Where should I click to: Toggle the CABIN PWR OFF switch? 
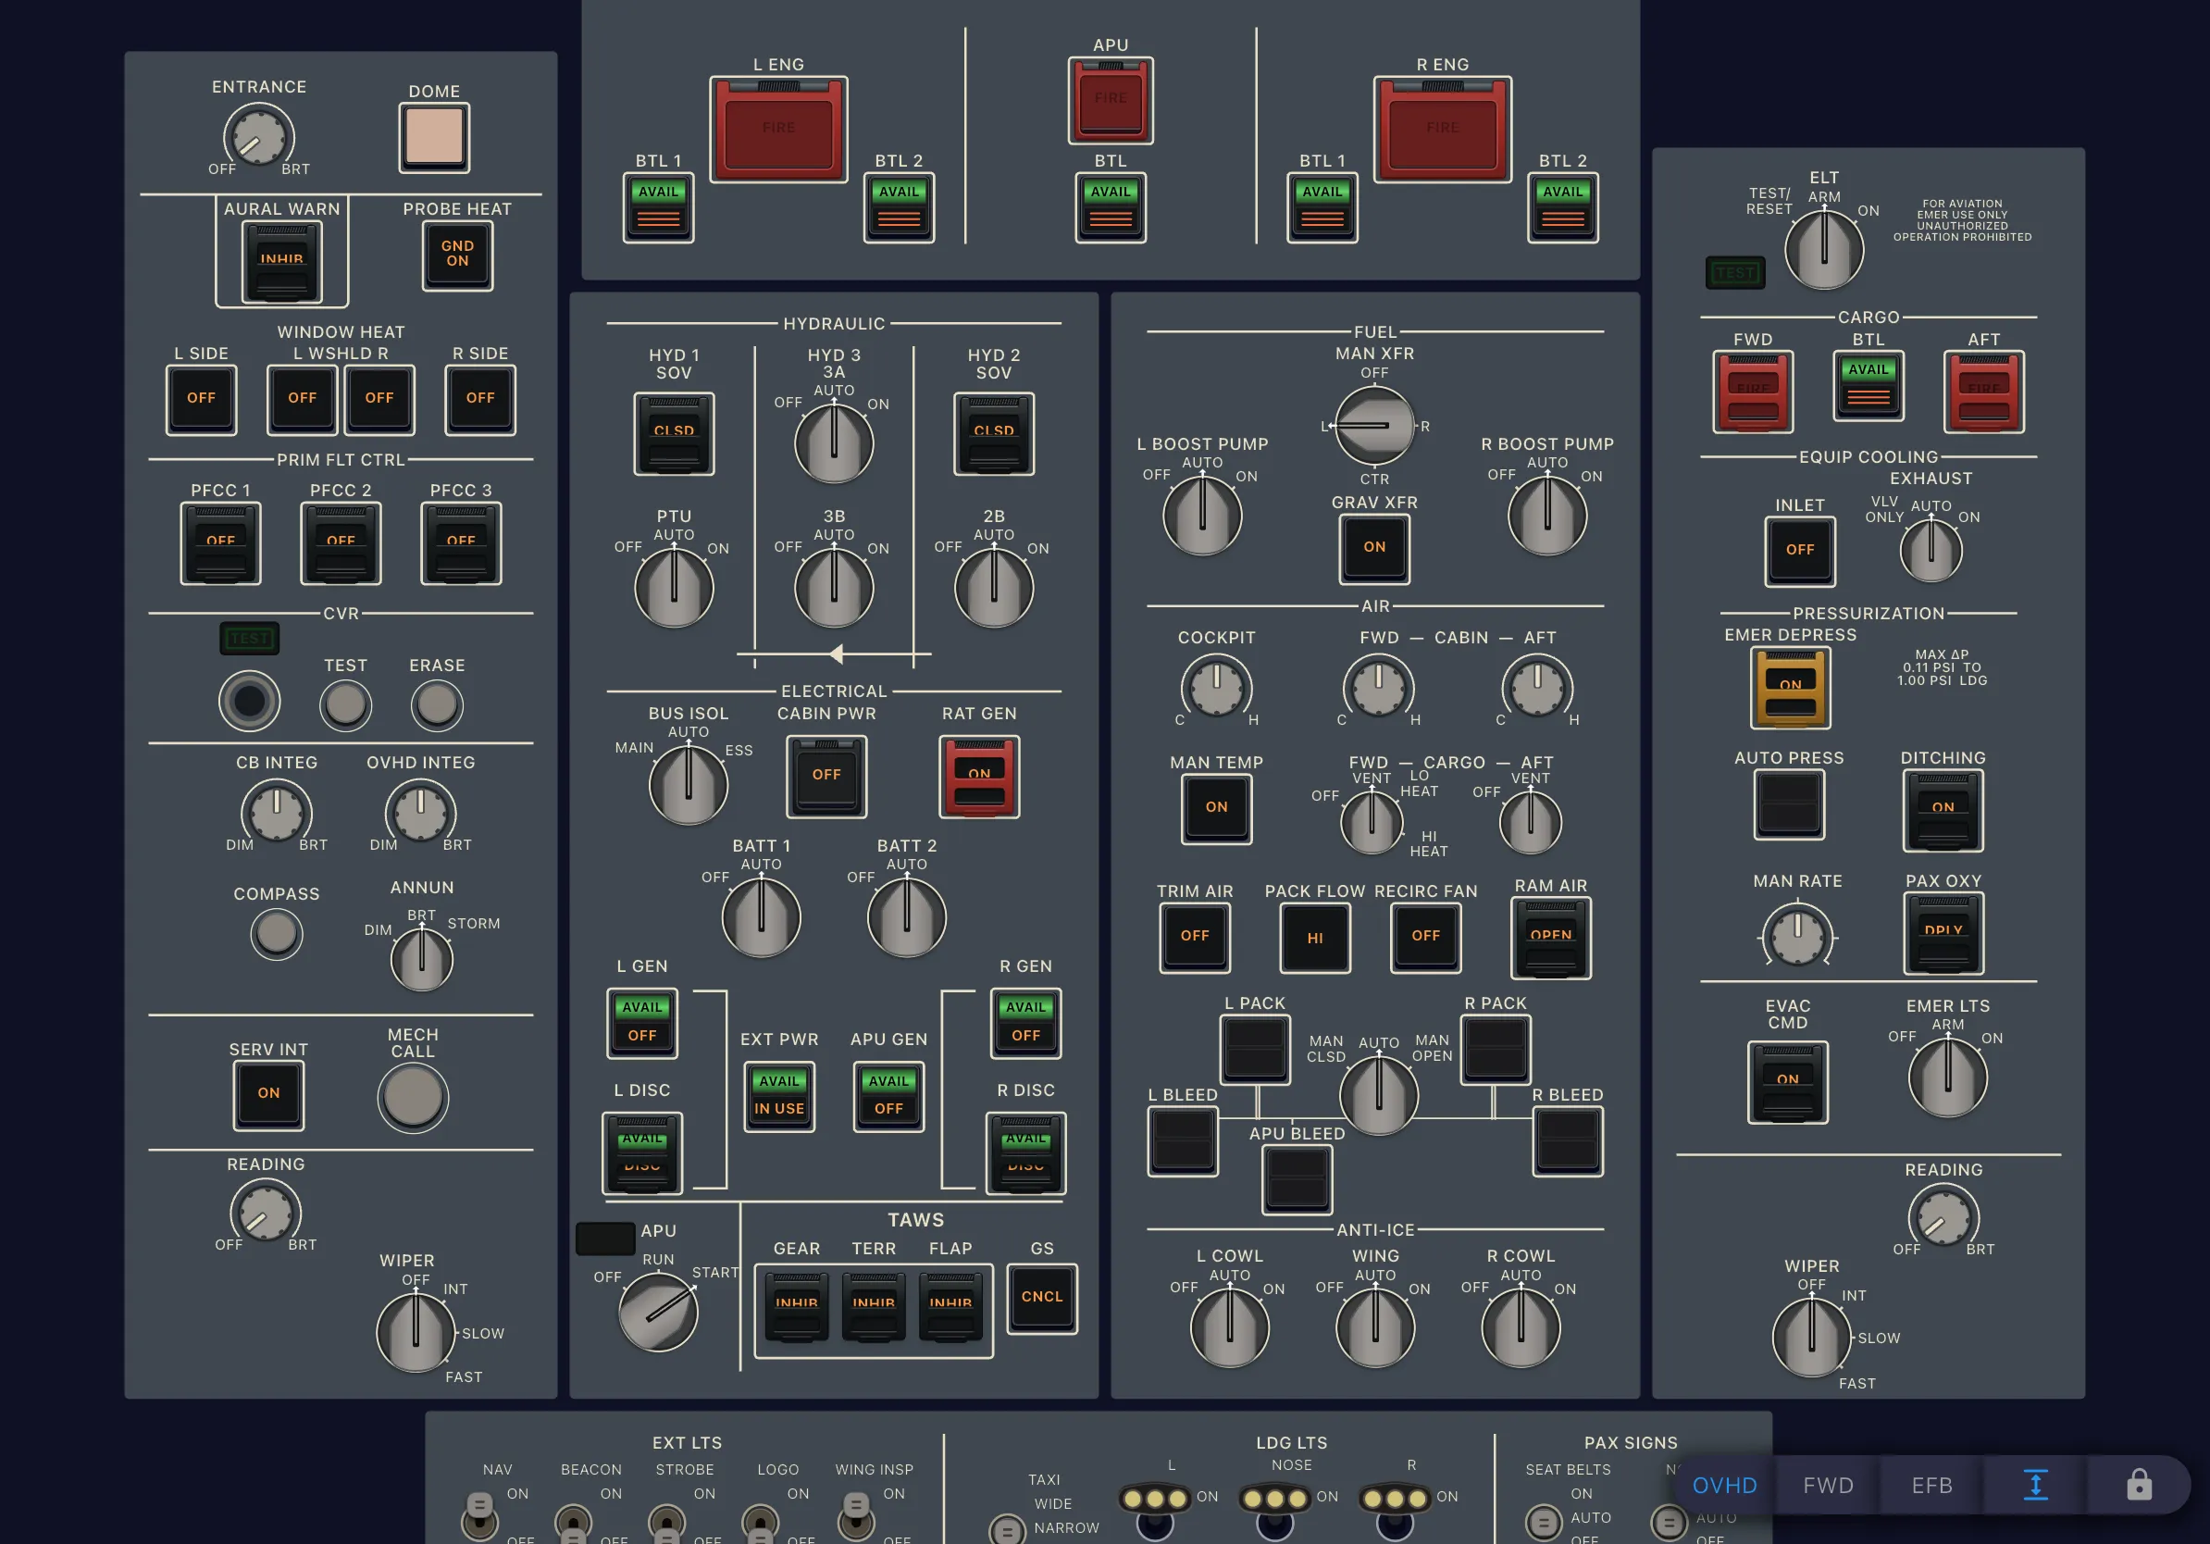pyautogui.click(x=826, y=776)
